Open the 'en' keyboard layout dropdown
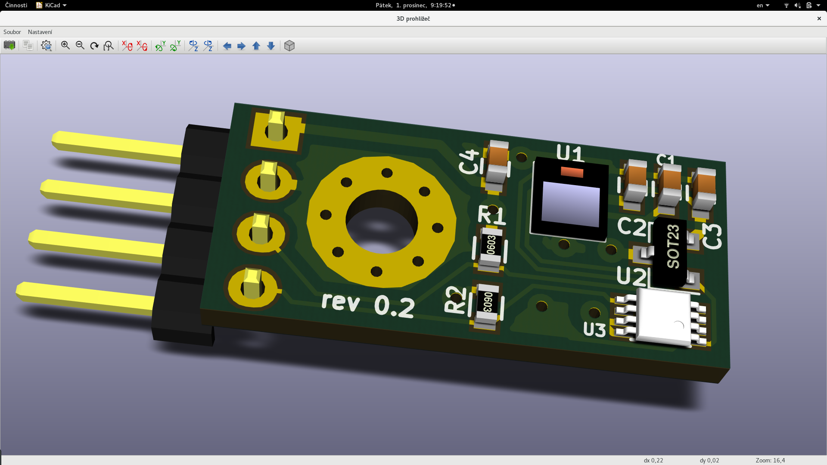The width and height of the screenshot is (827, 465). tap(762, 5)
